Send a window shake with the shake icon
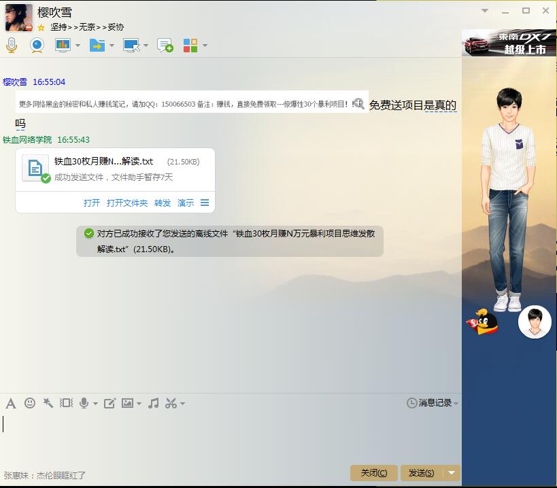The width and height of the screenshot is (557, 488). point(67,403)
